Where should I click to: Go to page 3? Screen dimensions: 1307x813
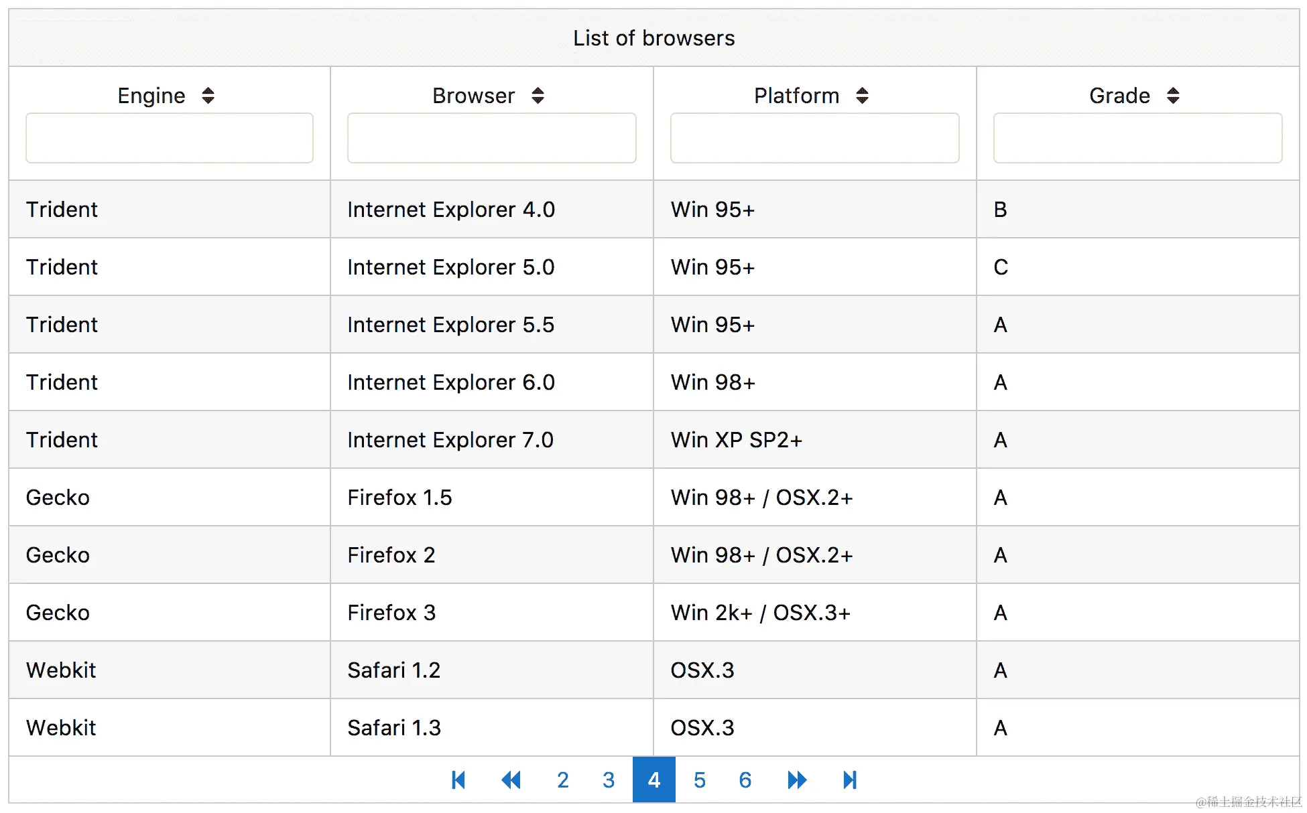(x=609, y=780)
